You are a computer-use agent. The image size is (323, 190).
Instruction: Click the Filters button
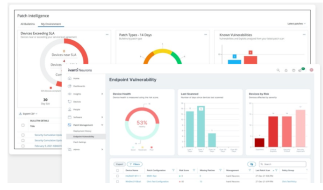pyautogui.click(x=135, y=164)
